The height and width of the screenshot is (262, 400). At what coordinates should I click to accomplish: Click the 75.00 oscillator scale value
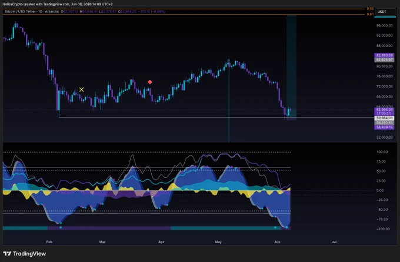point(381,162)
